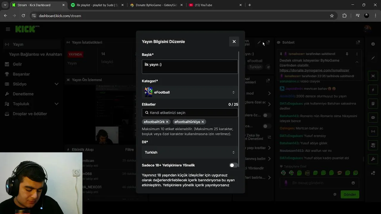Screen dimensions: 381x214
Task: Close the Yayın Bilgisini Düzenle dialog
Action: click(234, 42)
